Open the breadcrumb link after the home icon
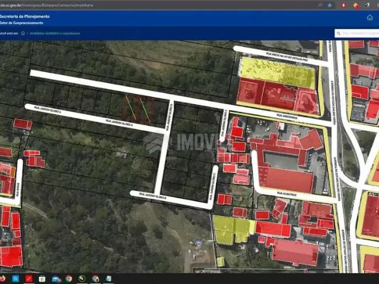379x284 pixels. [x=55, y=33]
